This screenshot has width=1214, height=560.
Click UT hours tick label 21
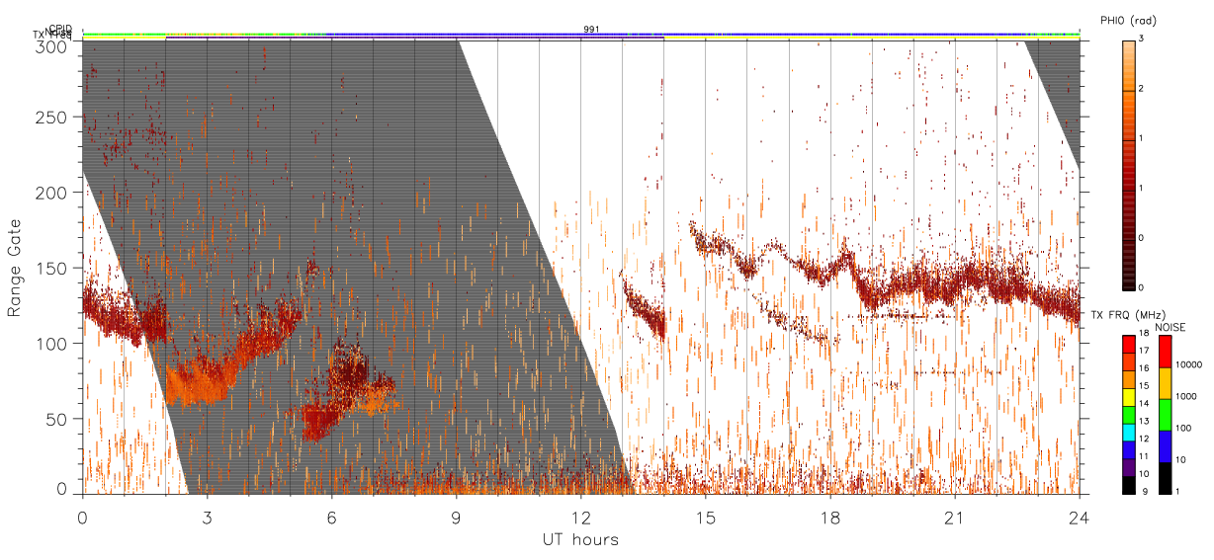pos(954,517)
